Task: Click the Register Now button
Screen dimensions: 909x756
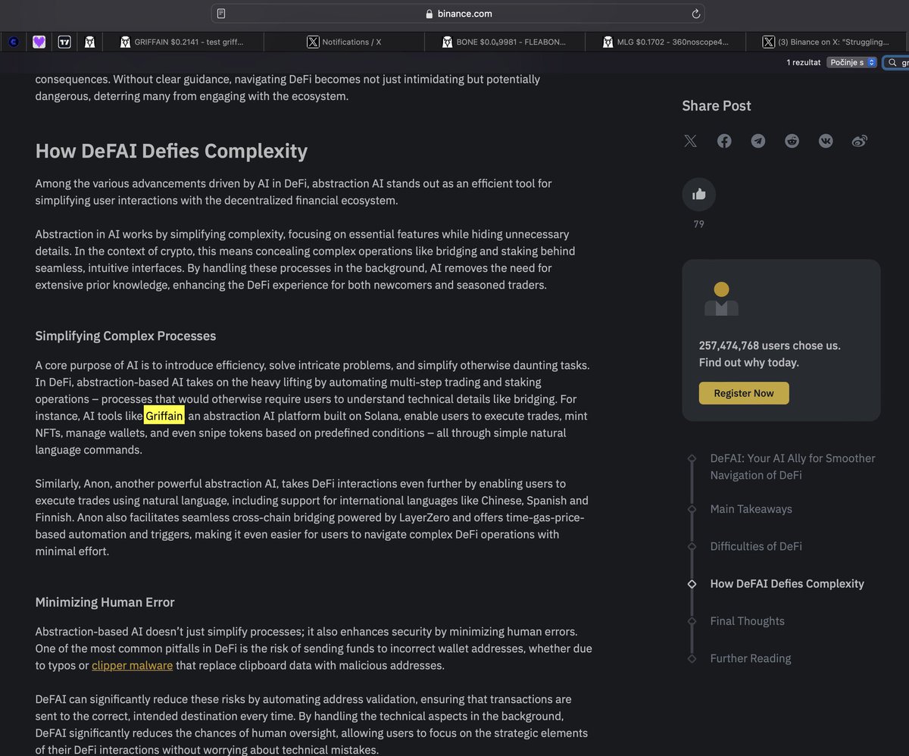Action: coord(744,393)
